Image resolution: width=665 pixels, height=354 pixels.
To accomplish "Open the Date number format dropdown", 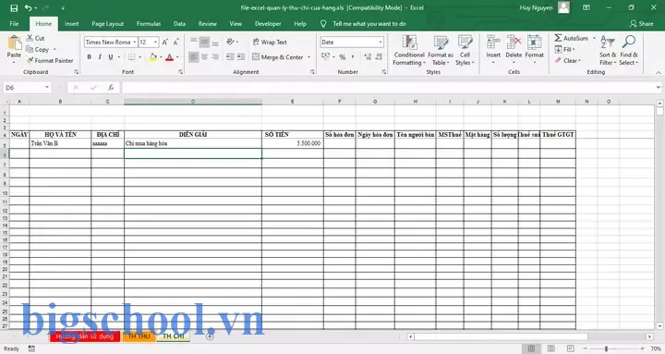I will coord(381,42).
